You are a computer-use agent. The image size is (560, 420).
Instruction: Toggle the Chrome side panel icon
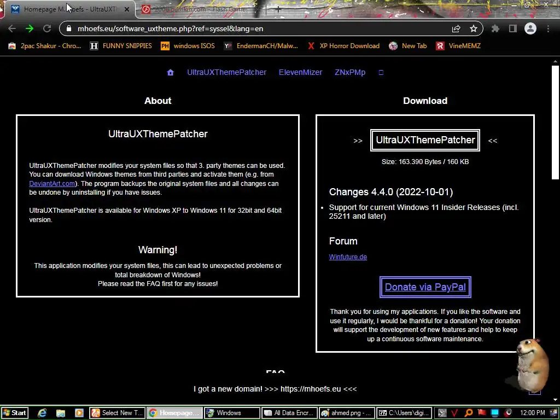[513, 28]
